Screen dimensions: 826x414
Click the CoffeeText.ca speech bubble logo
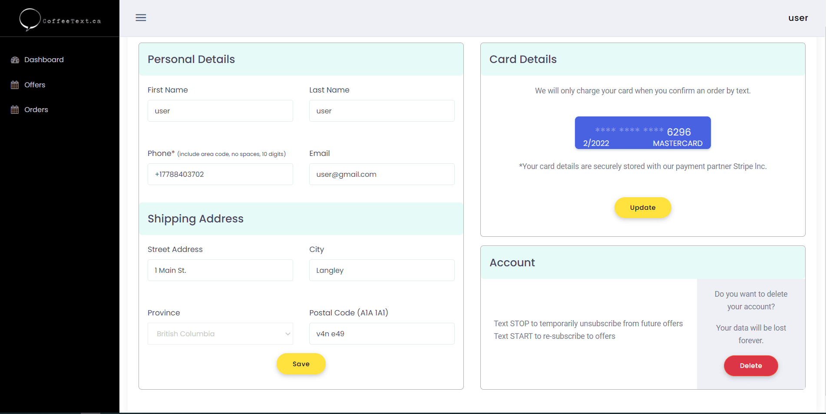(30, 20)
